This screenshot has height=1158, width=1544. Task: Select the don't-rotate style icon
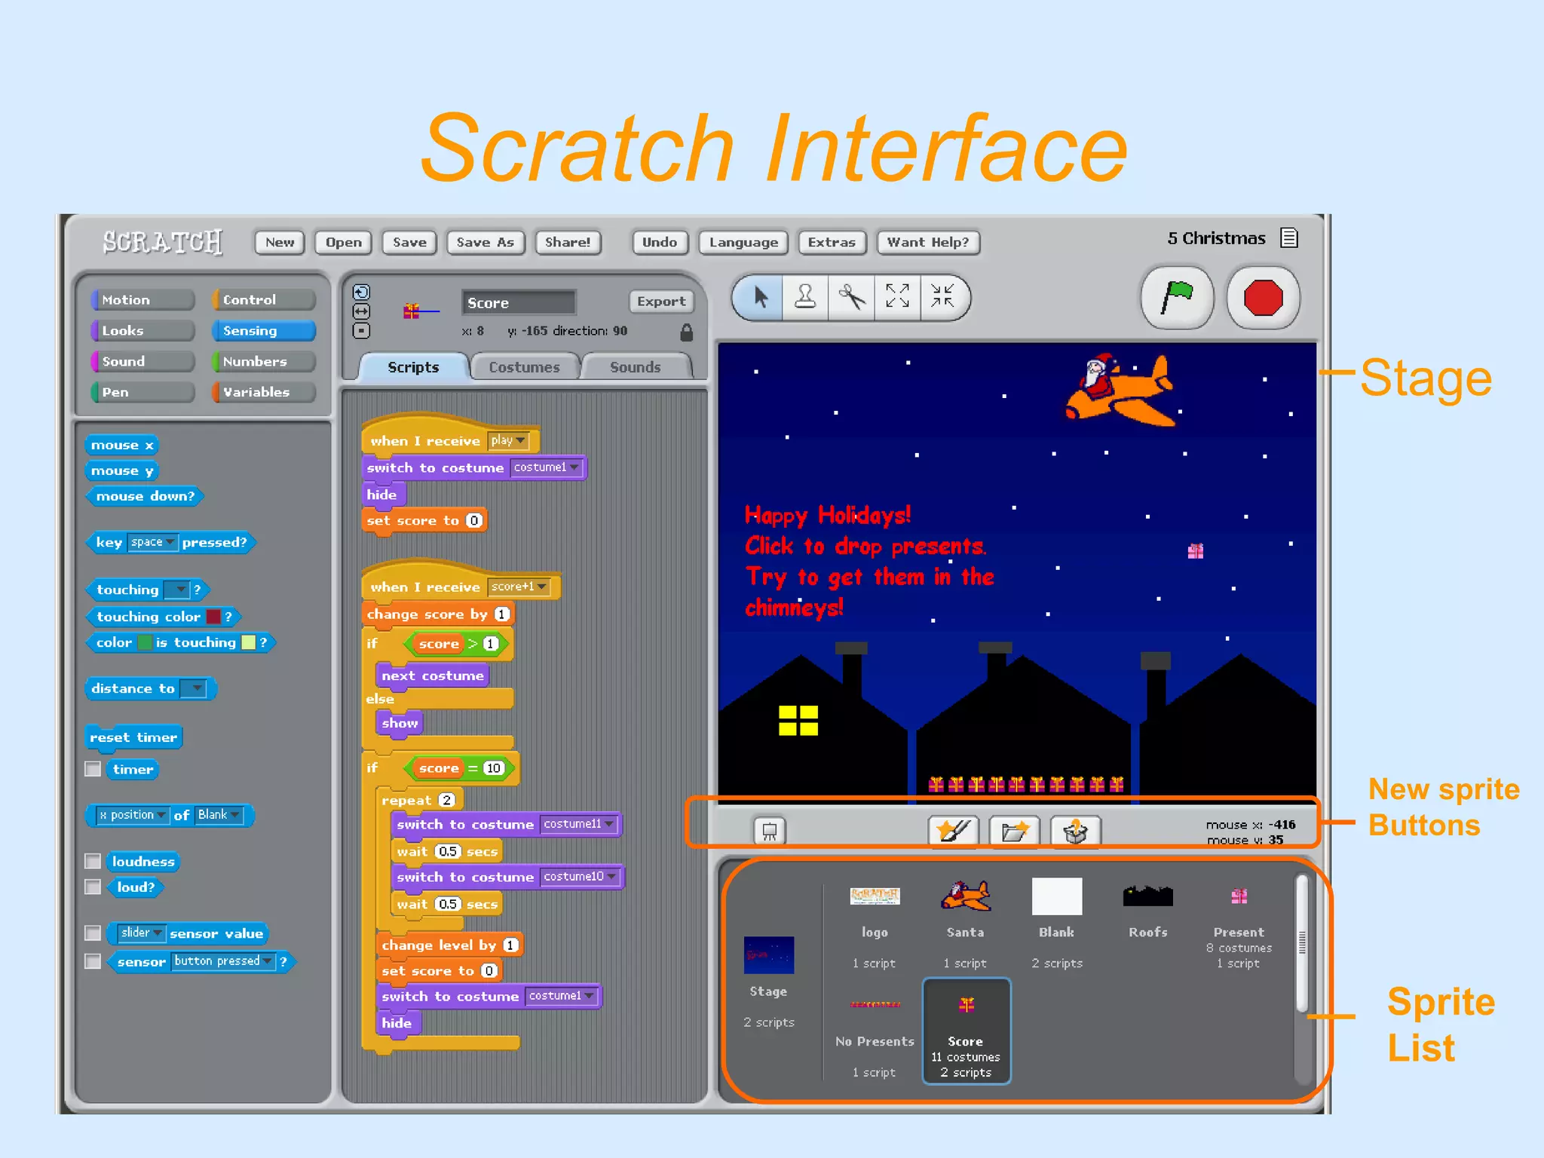pyautogui.click(x=361, y=331)
